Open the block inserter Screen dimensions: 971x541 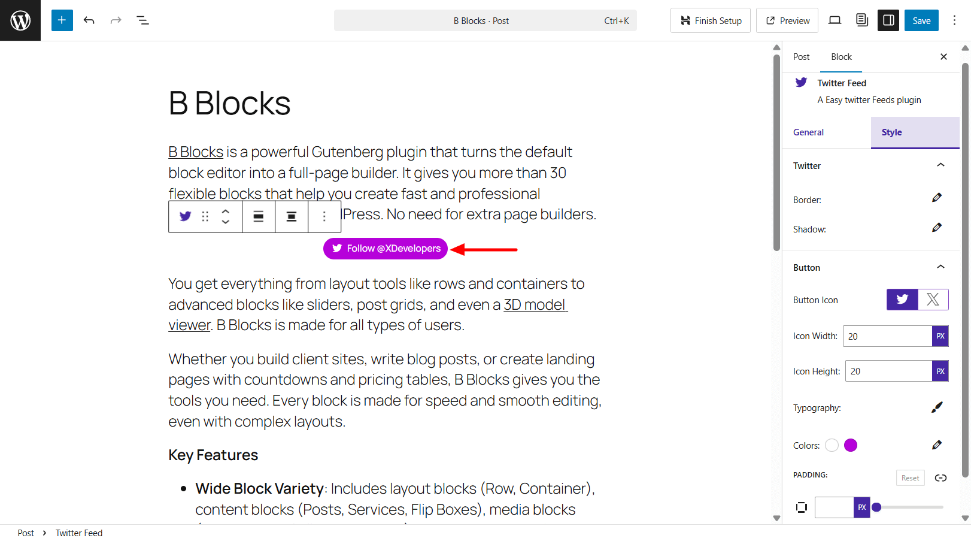pyautogui.click(x=62, y=20)
